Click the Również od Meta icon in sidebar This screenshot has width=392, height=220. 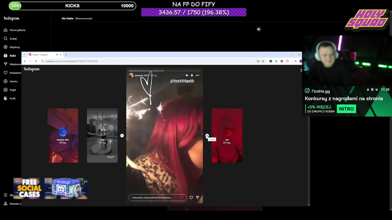(x=6, y=204)
